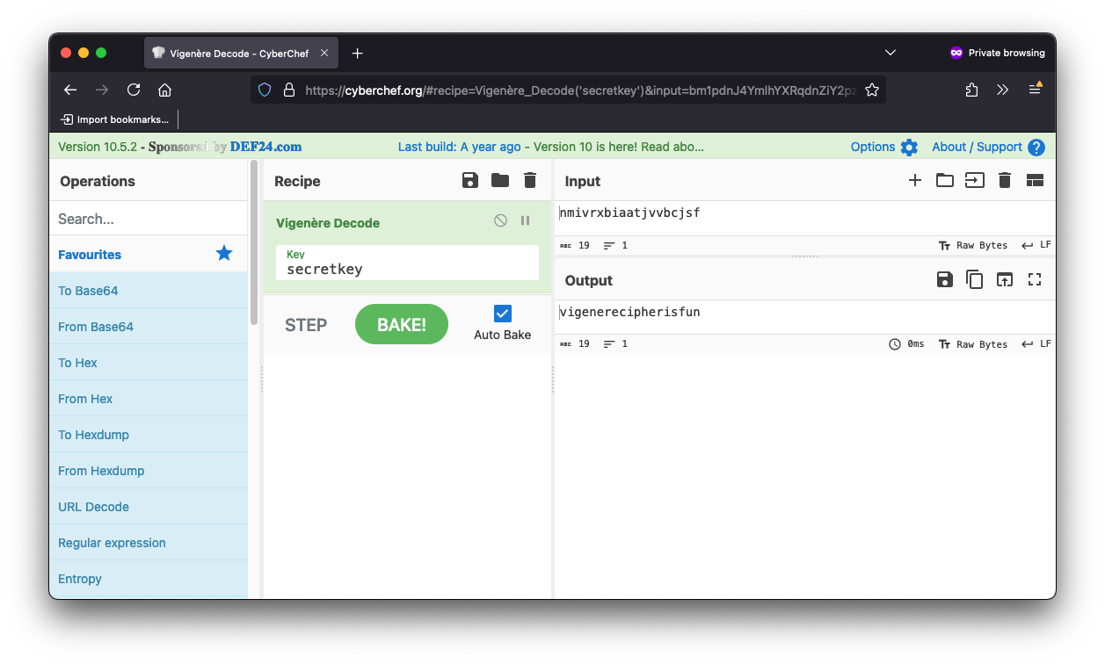Disable the Vigenère Decode operation

[x=500, y=221]
